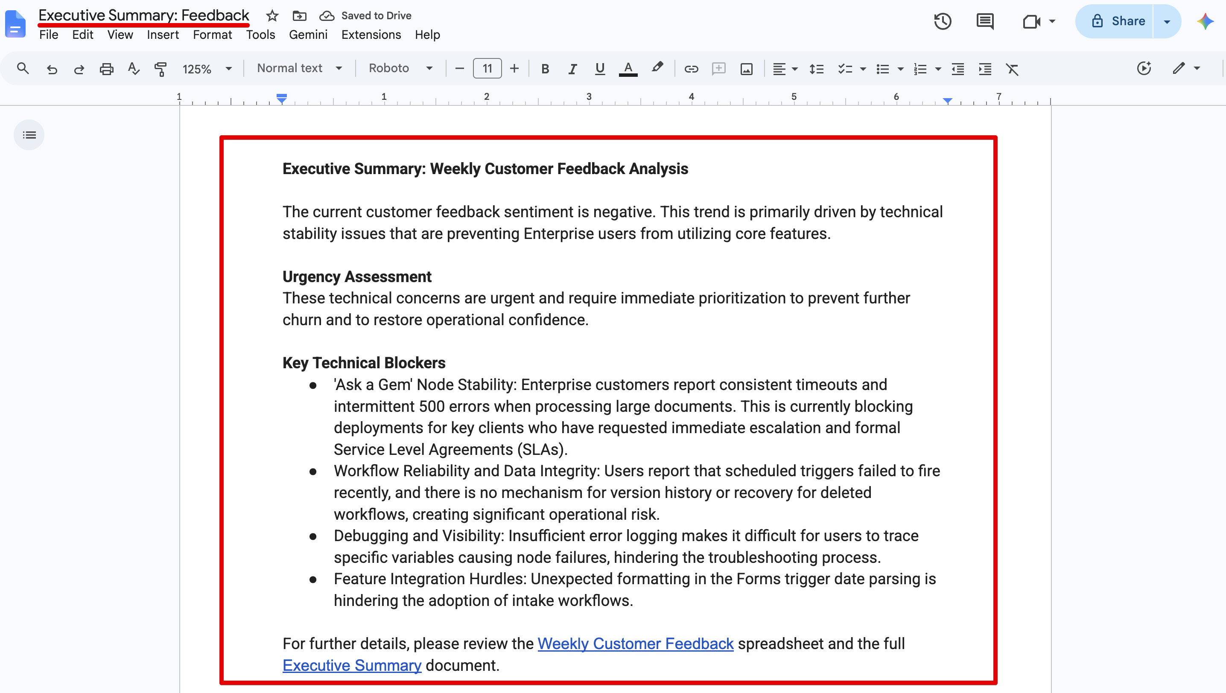Click the spelling and grammar check icon
This screenshot has height=693, width=1226.
[x=133, y=69]
